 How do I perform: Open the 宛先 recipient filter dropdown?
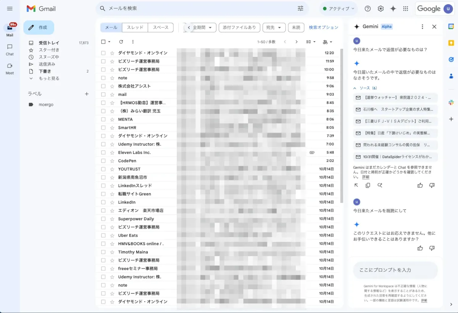pyautogui.click(x=274, y=27)
